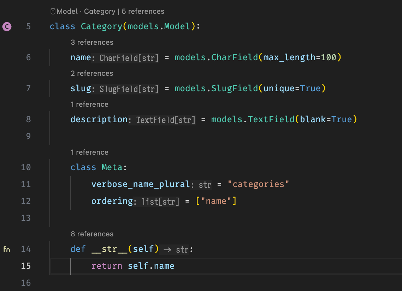Click the "categories" string literal
This screenshot has height=291, width=402.
[x=258, y=184]
